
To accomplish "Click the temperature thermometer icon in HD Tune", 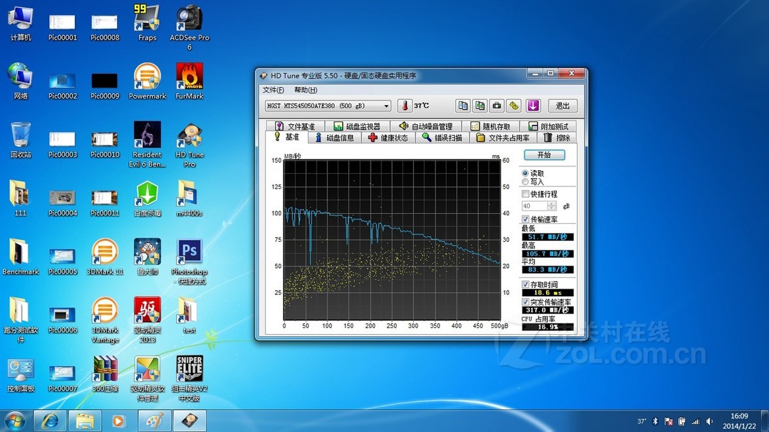I will click(404, 106).
